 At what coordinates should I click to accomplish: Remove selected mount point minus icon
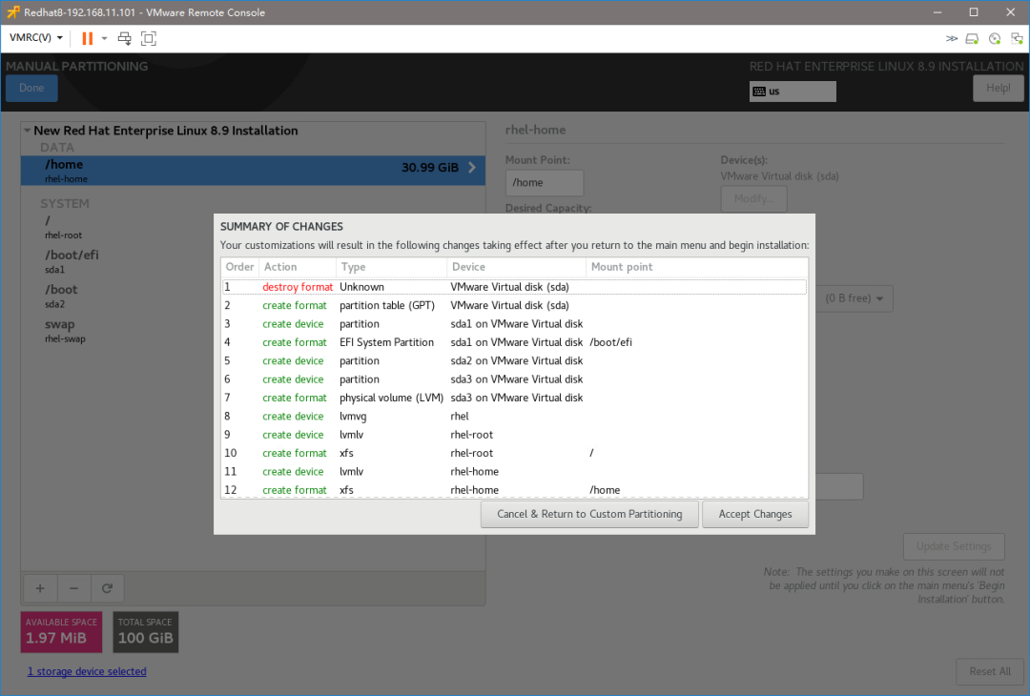click(74, 588)
